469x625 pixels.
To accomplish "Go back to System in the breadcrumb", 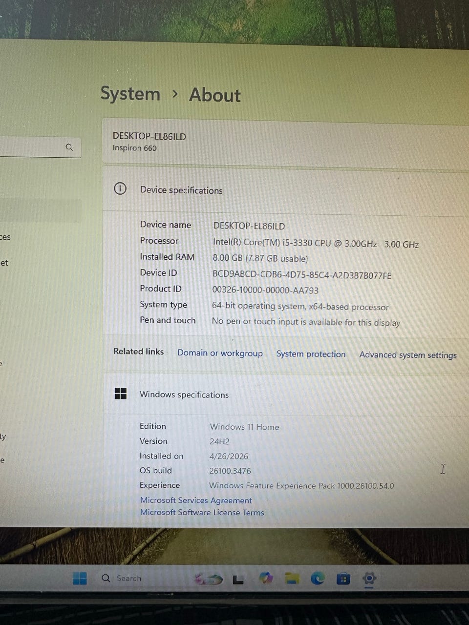I will pyautogui.click(x=130, y=93).
